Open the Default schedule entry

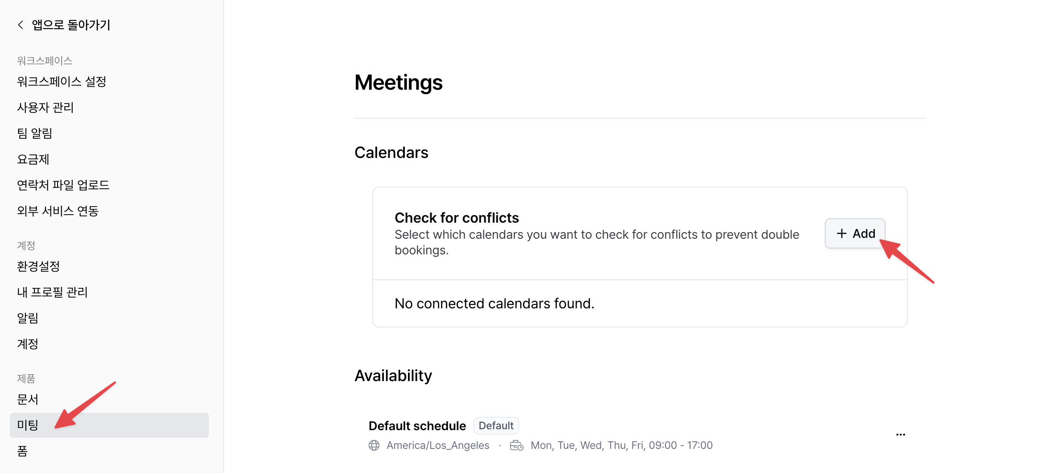(417, 425)
